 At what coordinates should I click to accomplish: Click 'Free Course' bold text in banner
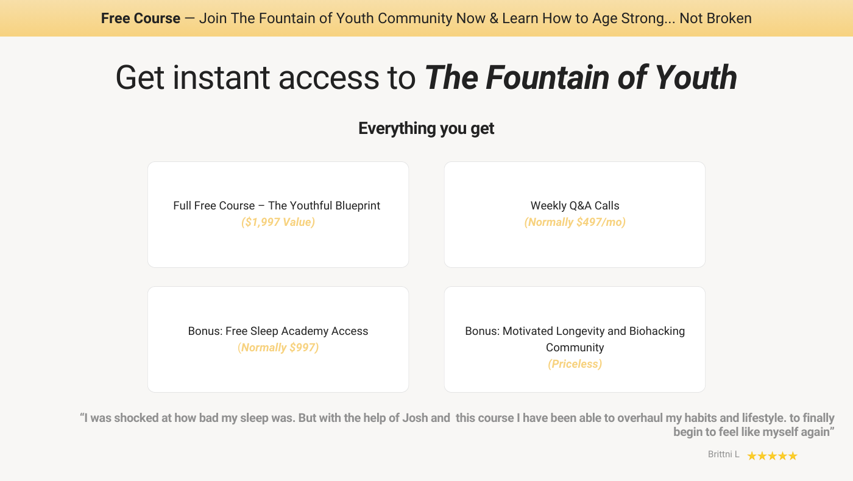[x=141, y=18]
